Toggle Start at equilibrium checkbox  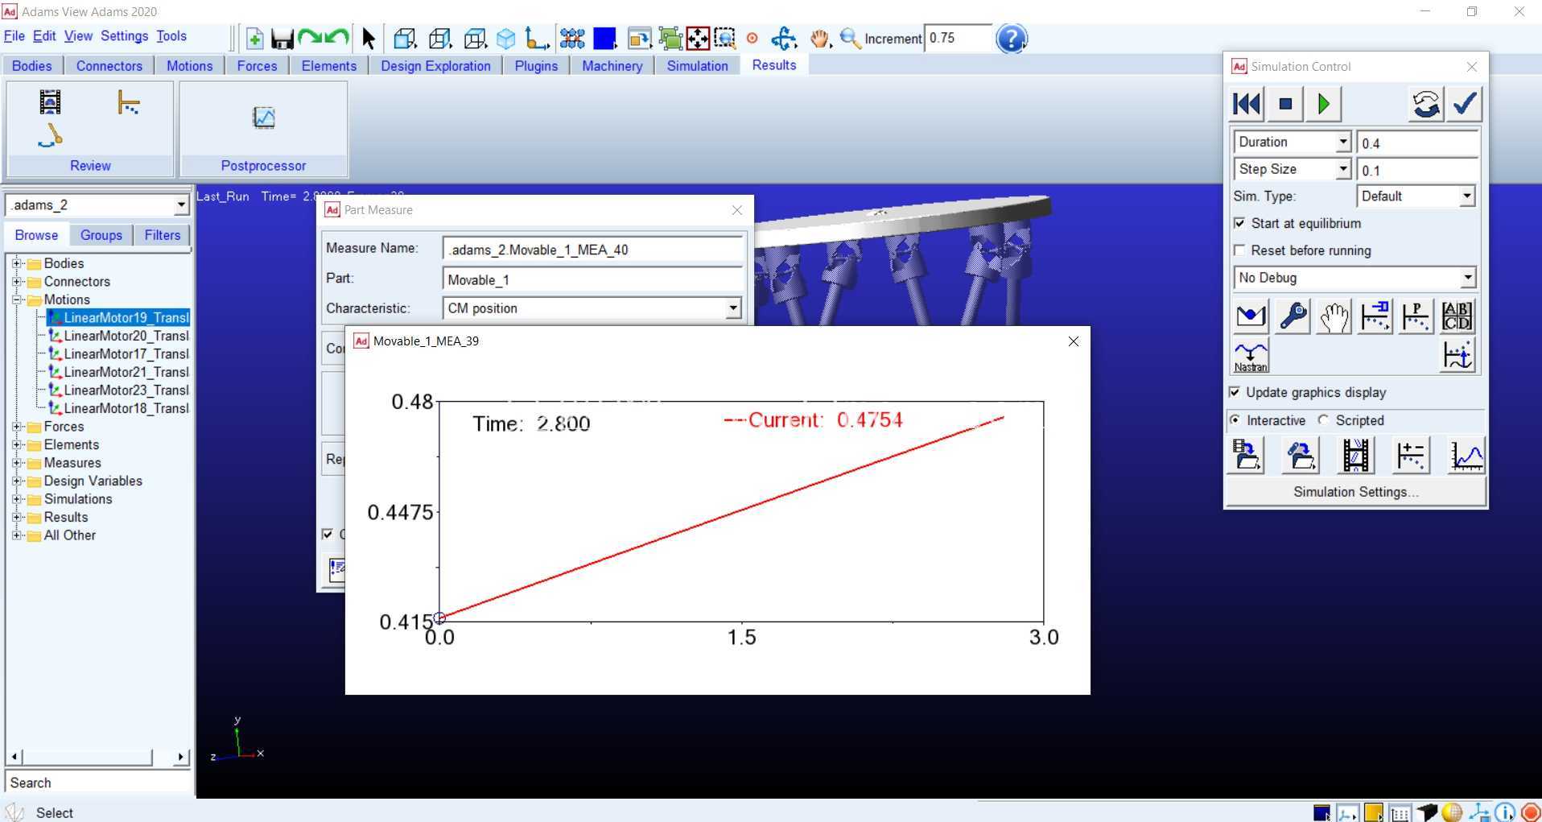1239,223
